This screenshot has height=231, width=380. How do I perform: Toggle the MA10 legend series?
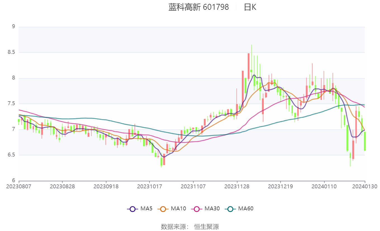[x=172, y=209]
